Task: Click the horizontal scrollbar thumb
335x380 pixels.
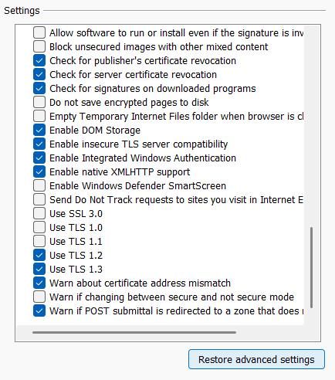Action: (134, 332)
